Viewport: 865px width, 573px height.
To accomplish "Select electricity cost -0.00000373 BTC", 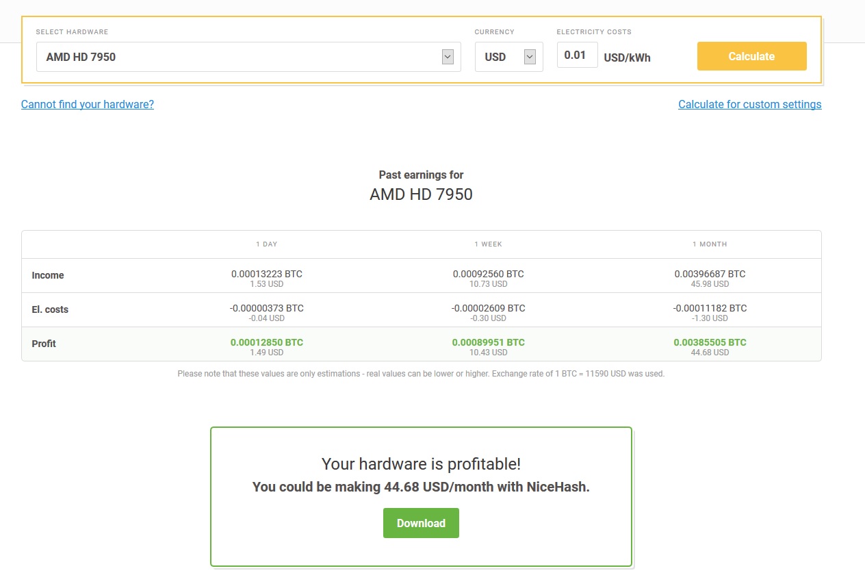I will click(267, 308).
